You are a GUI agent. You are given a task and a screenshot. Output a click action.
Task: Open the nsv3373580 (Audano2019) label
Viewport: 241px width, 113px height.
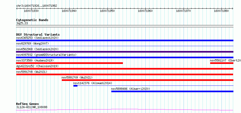click(35, 60)
